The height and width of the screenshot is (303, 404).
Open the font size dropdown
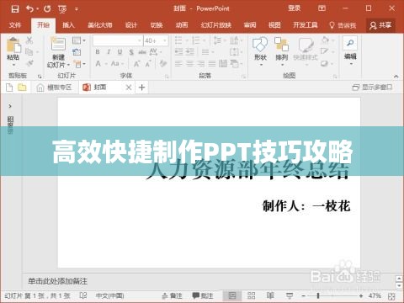165,41
